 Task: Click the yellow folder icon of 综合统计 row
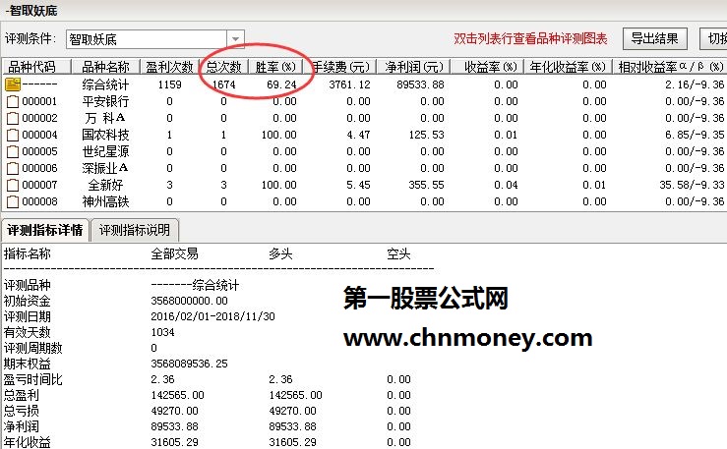point(13,84)
